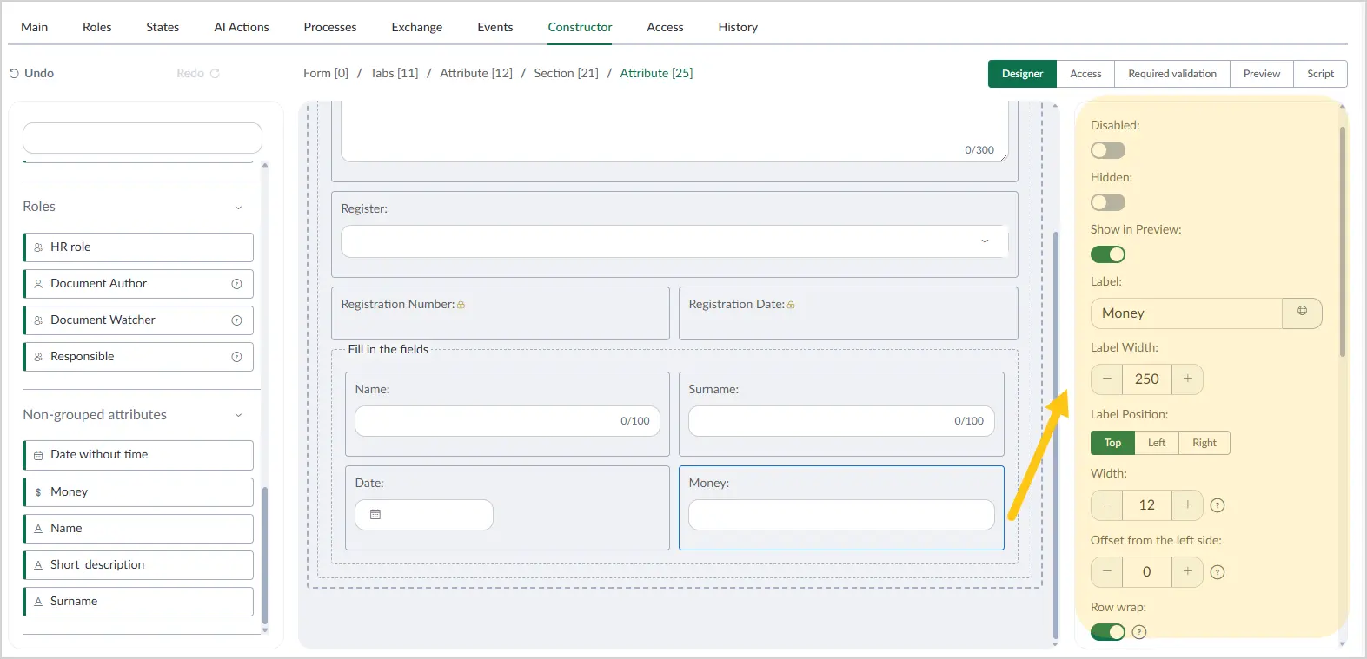Click Tabs [11] breadcrumb
The width and height of the screenshot is (1367, 659).
(394, 74)
